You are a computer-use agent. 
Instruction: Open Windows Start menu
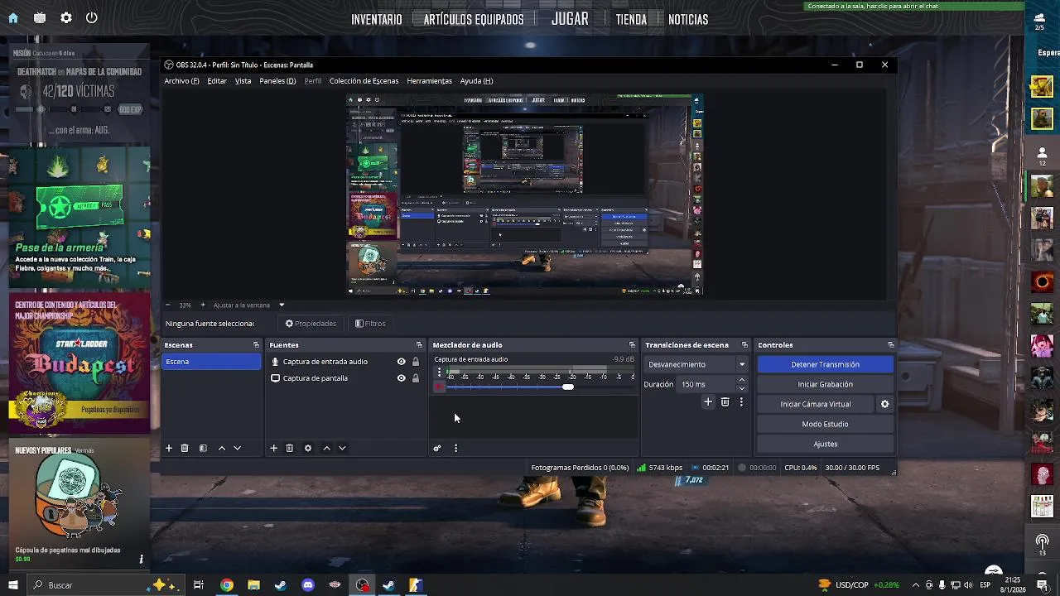12,585
